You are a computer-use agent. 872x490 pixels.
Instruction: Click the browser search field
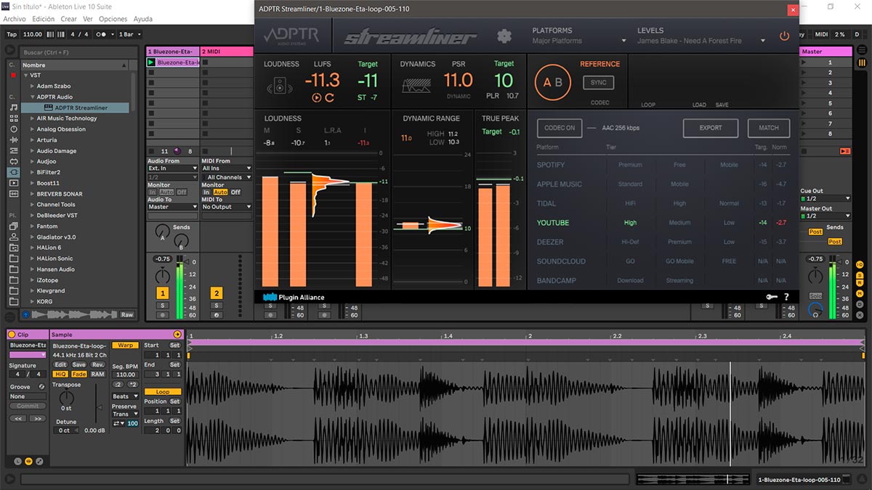(x=77, y=52)
